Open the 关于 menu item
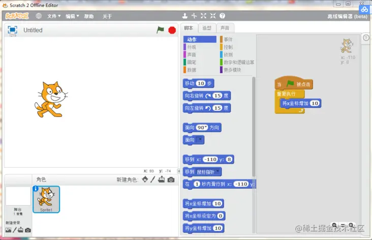The image size is (372, 240). point(107,16)
